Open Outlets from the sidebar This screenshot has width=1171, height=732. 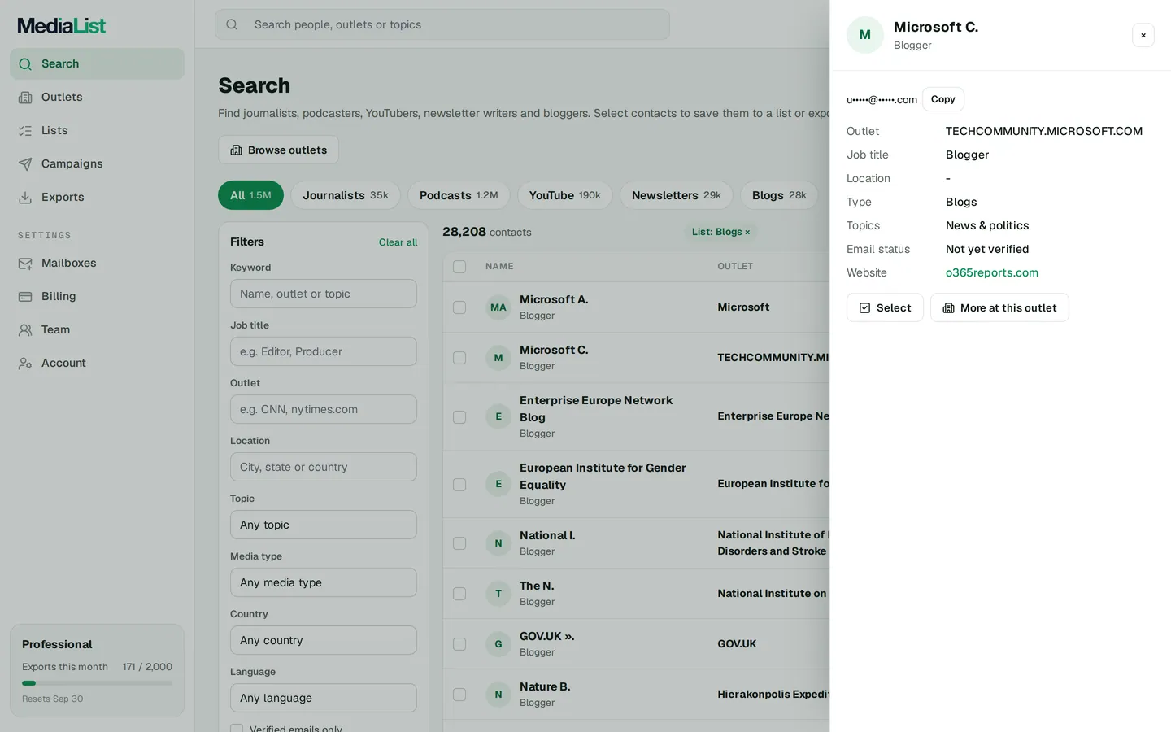click(x=97, y=97)
